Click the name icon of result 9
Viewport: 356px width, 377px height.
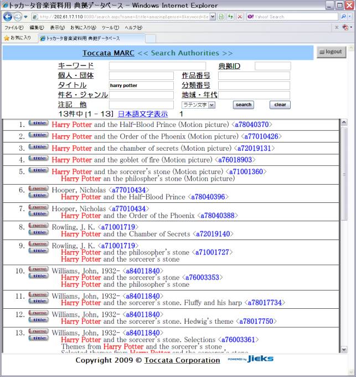coord(38,244)
